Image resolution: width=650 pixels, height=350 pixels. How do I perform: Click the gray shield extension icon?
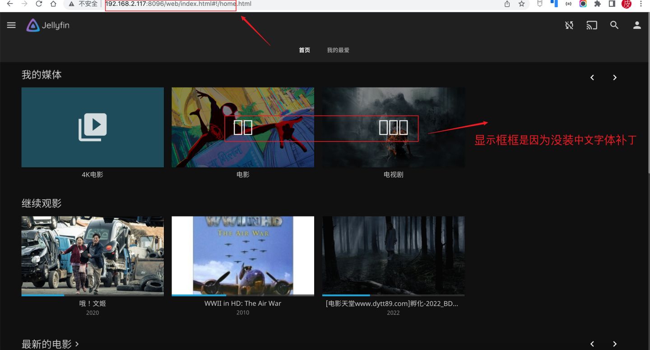540,4
